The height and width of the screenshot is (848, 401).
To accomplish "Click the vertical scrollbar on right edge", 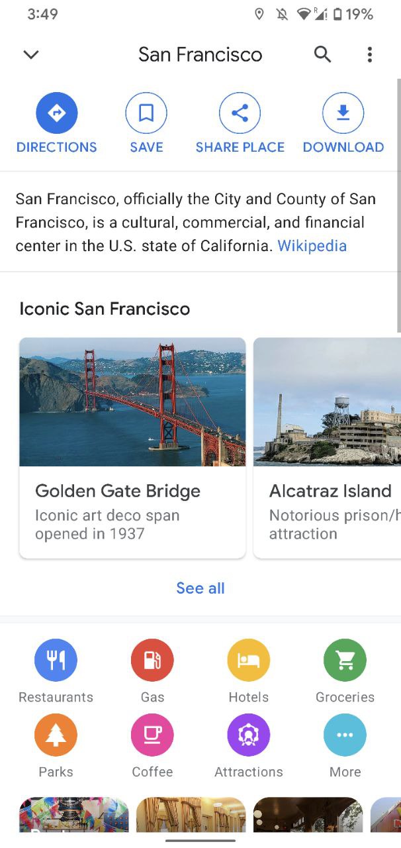I will 398,205.
